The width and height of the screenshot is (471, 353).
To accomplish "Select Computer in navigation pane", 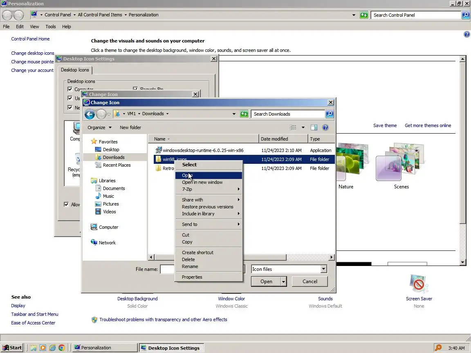I will coord(108,227).
